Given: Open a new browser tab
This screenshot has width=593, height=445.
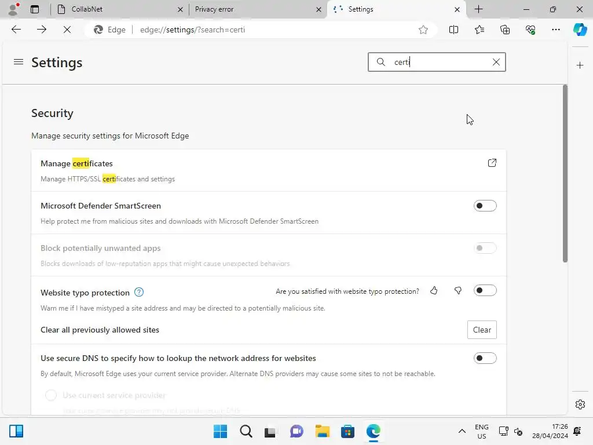Looking at the screenshot, I should (478, 9).
